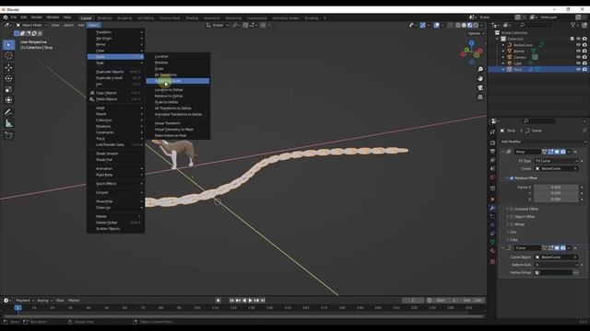Viewport: 590px width, 331px height.
Task: Select the Scale tool in toolbar
Action: (x=8, y=89)
